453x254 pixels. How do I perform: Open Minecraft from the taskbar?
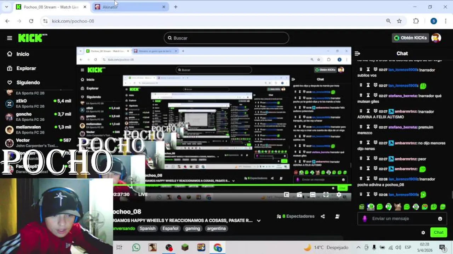[185, 248]
